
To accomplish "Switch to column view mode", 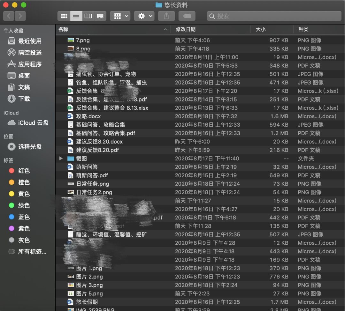I will (x=88, y=16).
